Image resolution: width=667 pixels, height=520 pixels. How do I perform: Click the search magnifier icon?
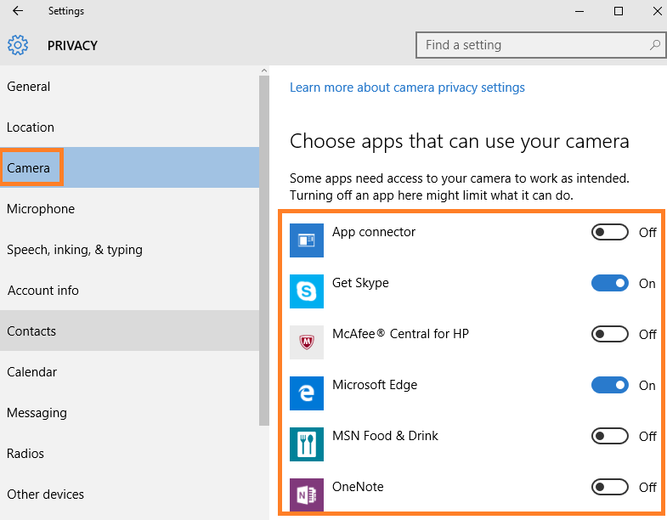click(655, 45)
